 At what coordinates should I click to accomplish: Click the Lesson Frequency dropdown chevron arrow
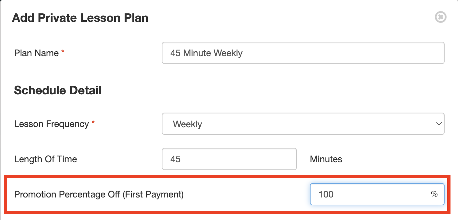point(438,124)
